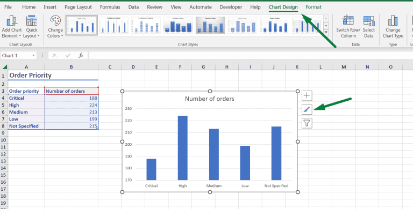Click the Not Specified cell in column A
Viewport: 413px width, 209px height.
point(26,126)
